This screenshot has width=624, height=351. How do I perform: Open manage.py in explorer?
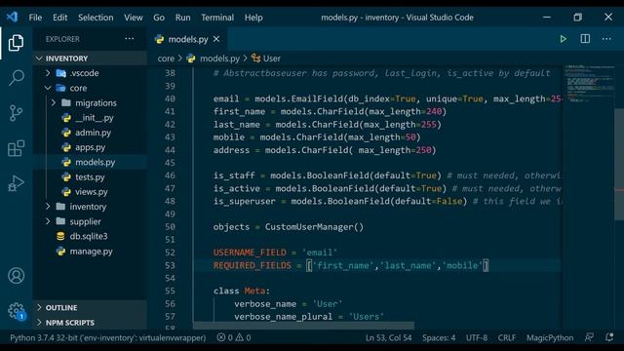pyautogui.click(x=90, y=252)
